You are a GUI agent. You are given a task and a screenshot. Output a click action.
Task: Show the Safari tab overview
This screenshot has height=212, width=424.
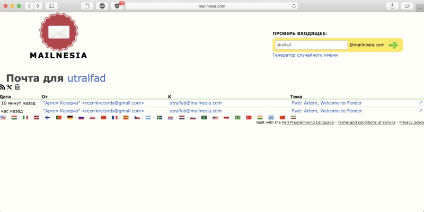(408, 6)
